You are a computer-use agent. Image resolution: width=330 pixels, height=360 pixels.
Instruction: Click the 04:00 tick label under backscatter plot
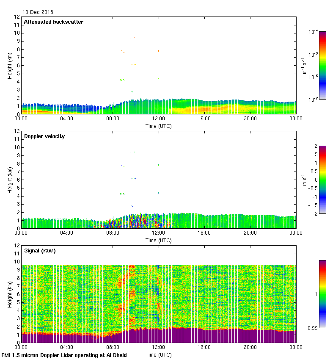[x=67, y=119]
